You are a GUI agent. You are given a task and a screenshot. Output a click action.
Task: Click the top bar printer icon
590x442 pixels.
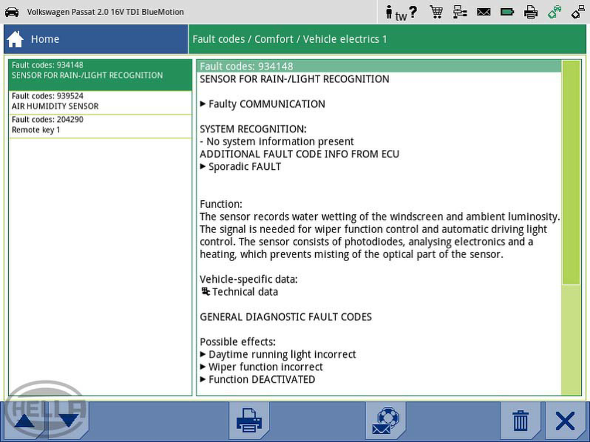coord(531,12)
